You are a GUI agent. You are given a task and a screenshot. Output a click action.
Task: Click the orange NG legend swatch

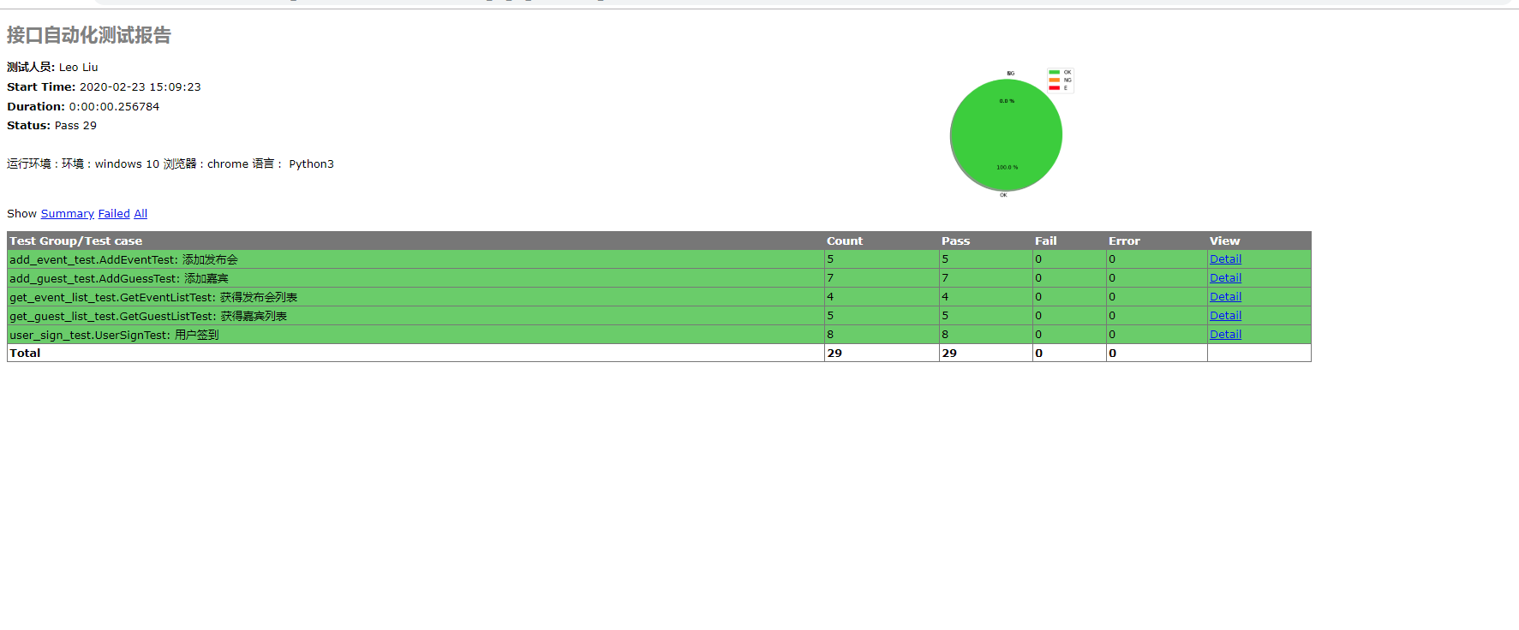click(1055, 80)
